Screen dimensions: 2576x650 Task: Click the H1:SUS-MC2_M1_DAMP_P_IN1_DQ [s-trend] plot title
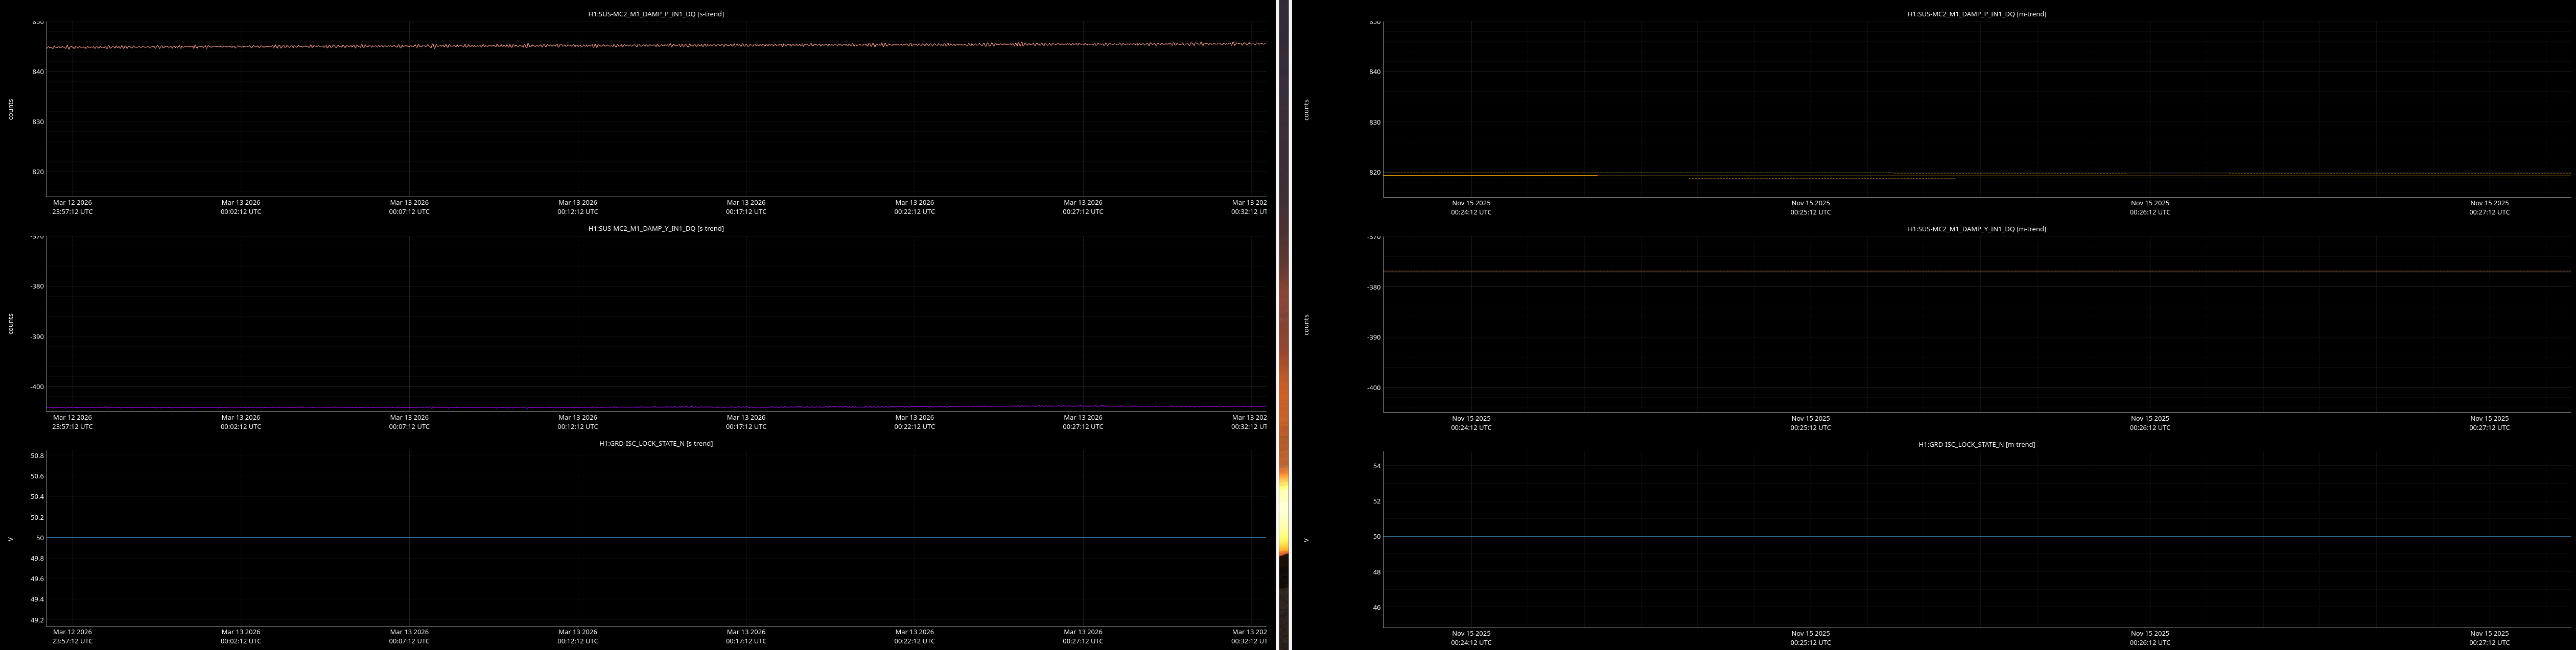coord(655,14)
